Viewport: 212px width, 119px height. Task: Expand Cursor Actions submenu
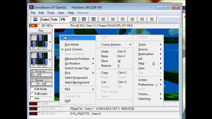(x=115, y=45)
